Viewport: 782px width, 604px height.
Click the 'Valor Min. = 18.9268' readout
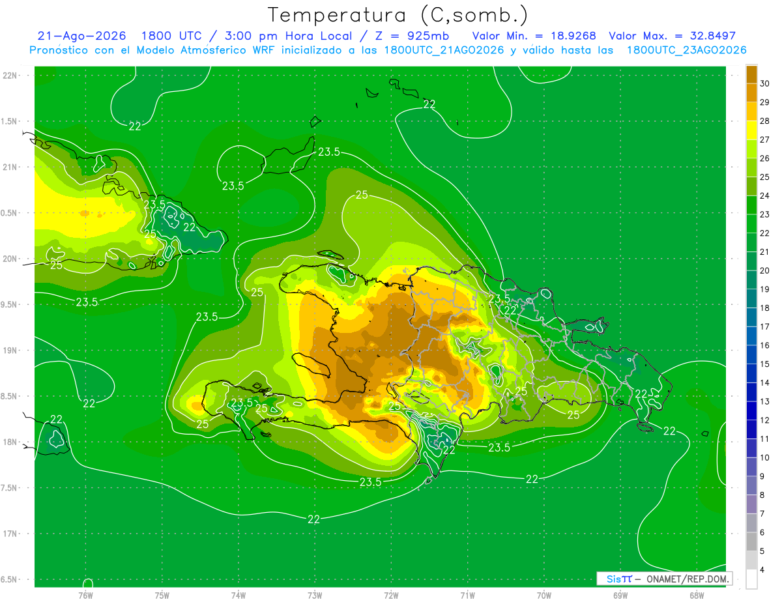pyautogui.click(x=534, y=36)
